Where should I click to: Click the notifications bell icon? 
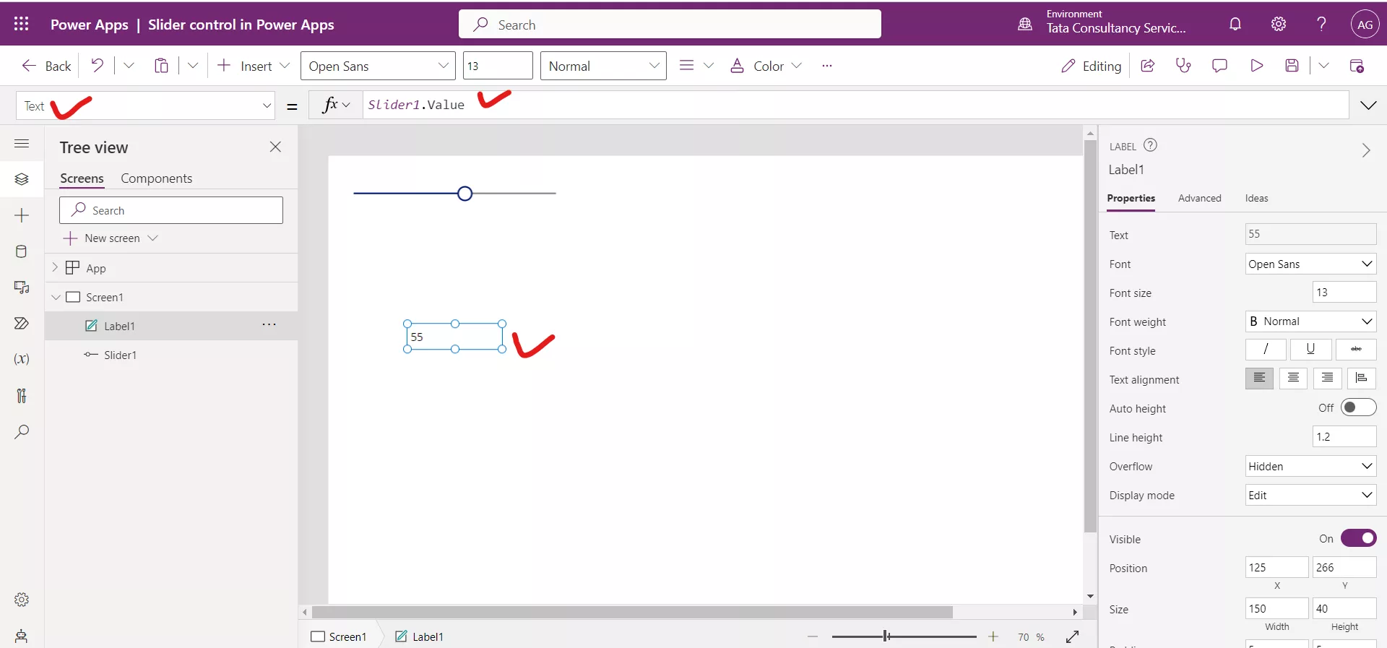tap(1235, 24)
